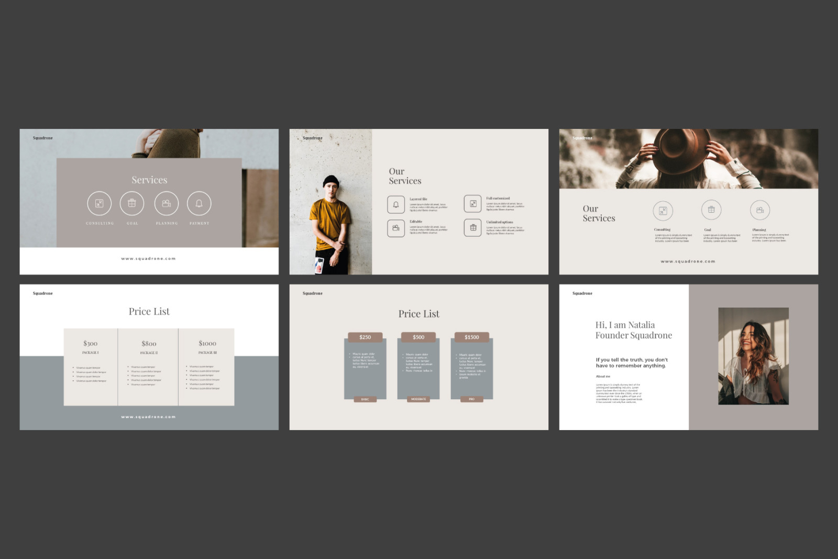
Task: Select the $500 price tag
Action: [418, 337]
